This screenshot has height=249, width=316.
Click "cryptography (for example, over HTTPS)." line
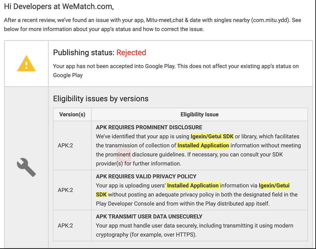[146, 235]
